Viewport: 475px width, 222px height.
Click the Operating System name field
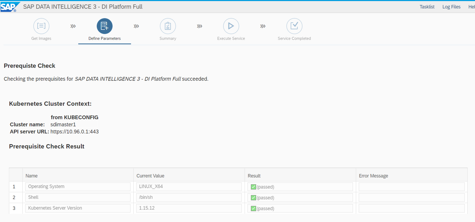[x=78, y=186]
